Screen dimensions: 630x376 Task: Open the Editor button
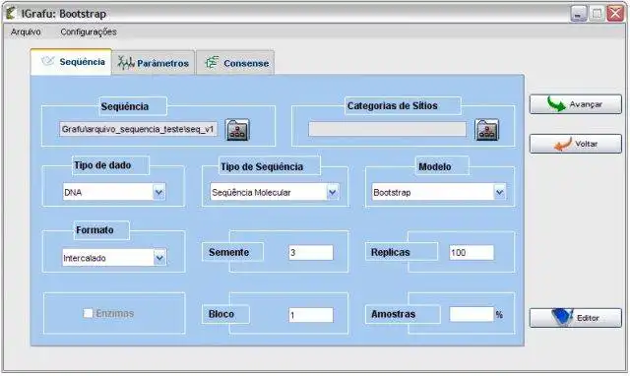[x=575, y=318]
